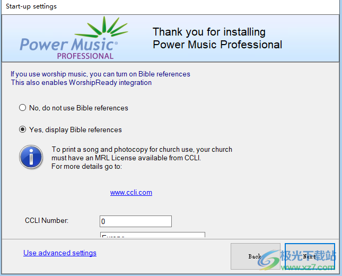Viewport: 342px width, 276px height.
Task: Click the 'CCLI Number:' label
Action: 47,221
